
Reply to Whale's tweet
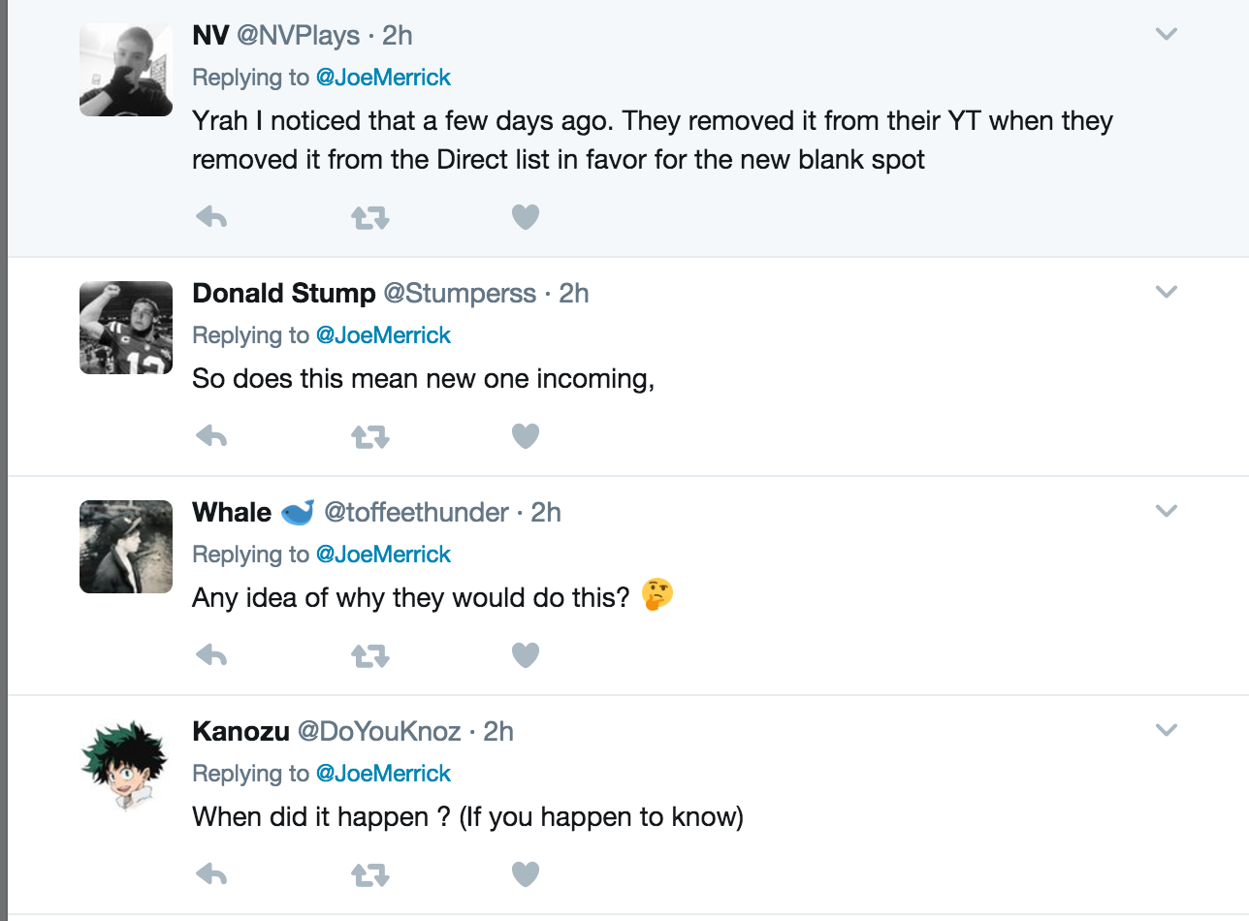click(x=211, y=656)
